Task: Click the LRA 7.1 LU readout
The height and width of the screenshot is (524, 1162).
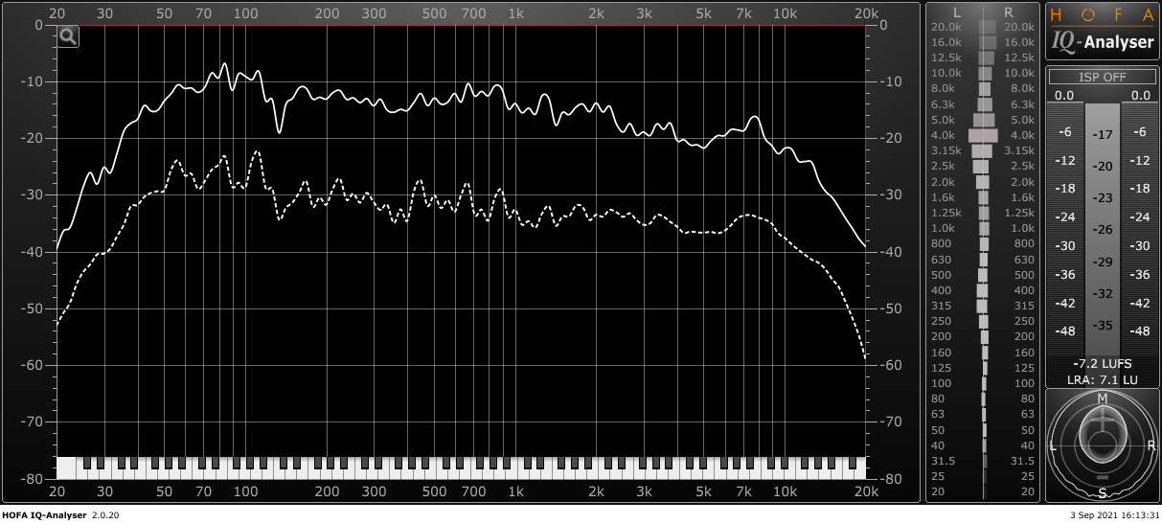Action: click(x=1103, y=380)
